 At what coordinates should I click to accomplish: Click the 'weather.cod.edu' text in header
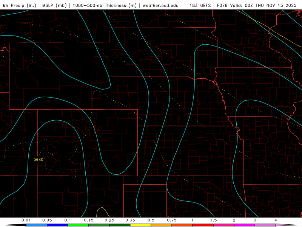(x=160, y=5)
